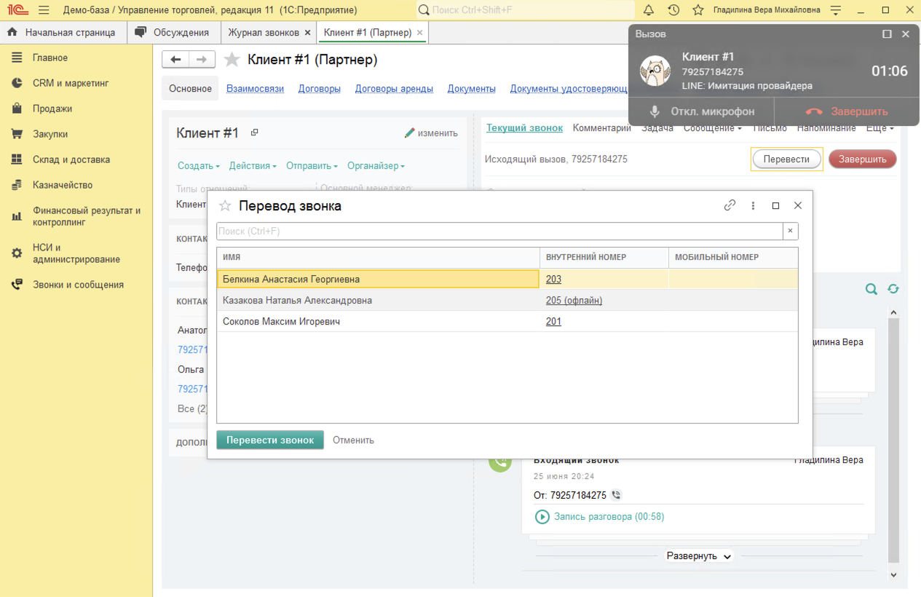Click the search magnifier in feed

coord(871,289)
